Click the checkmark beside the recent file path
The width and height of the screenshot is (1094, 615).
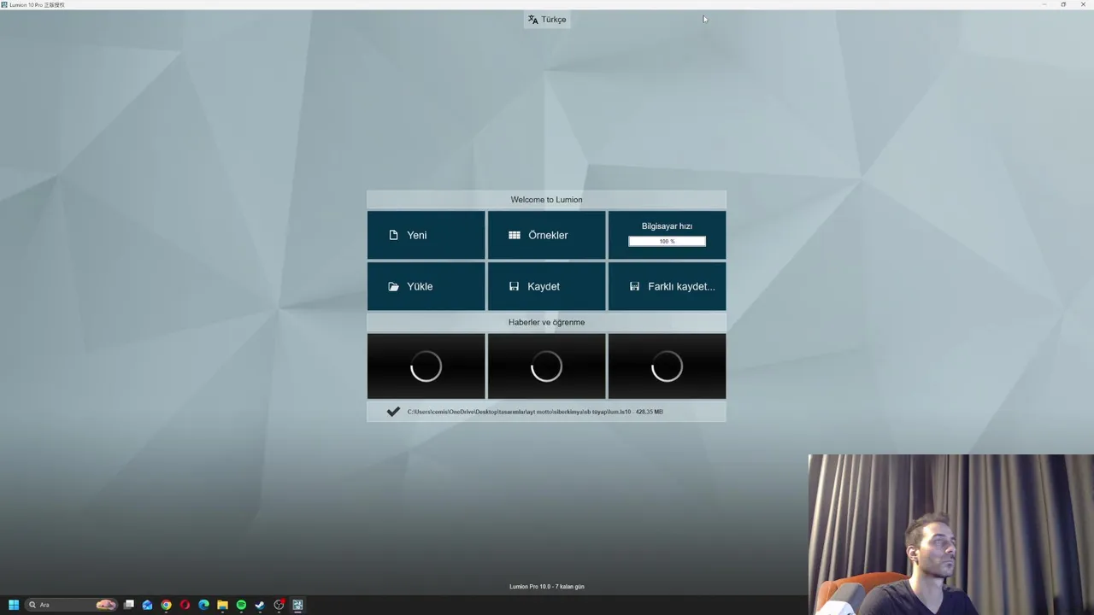pyautogui.click(x=393, y=412)
